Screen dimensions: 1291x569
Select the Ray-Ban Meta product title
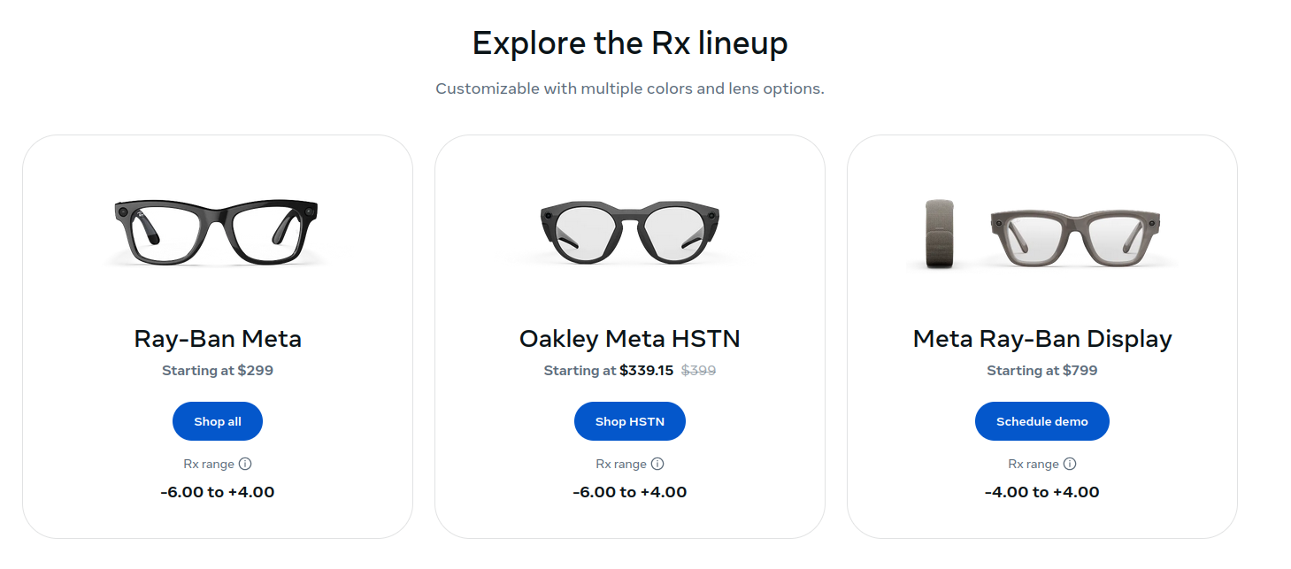(217, 339)
